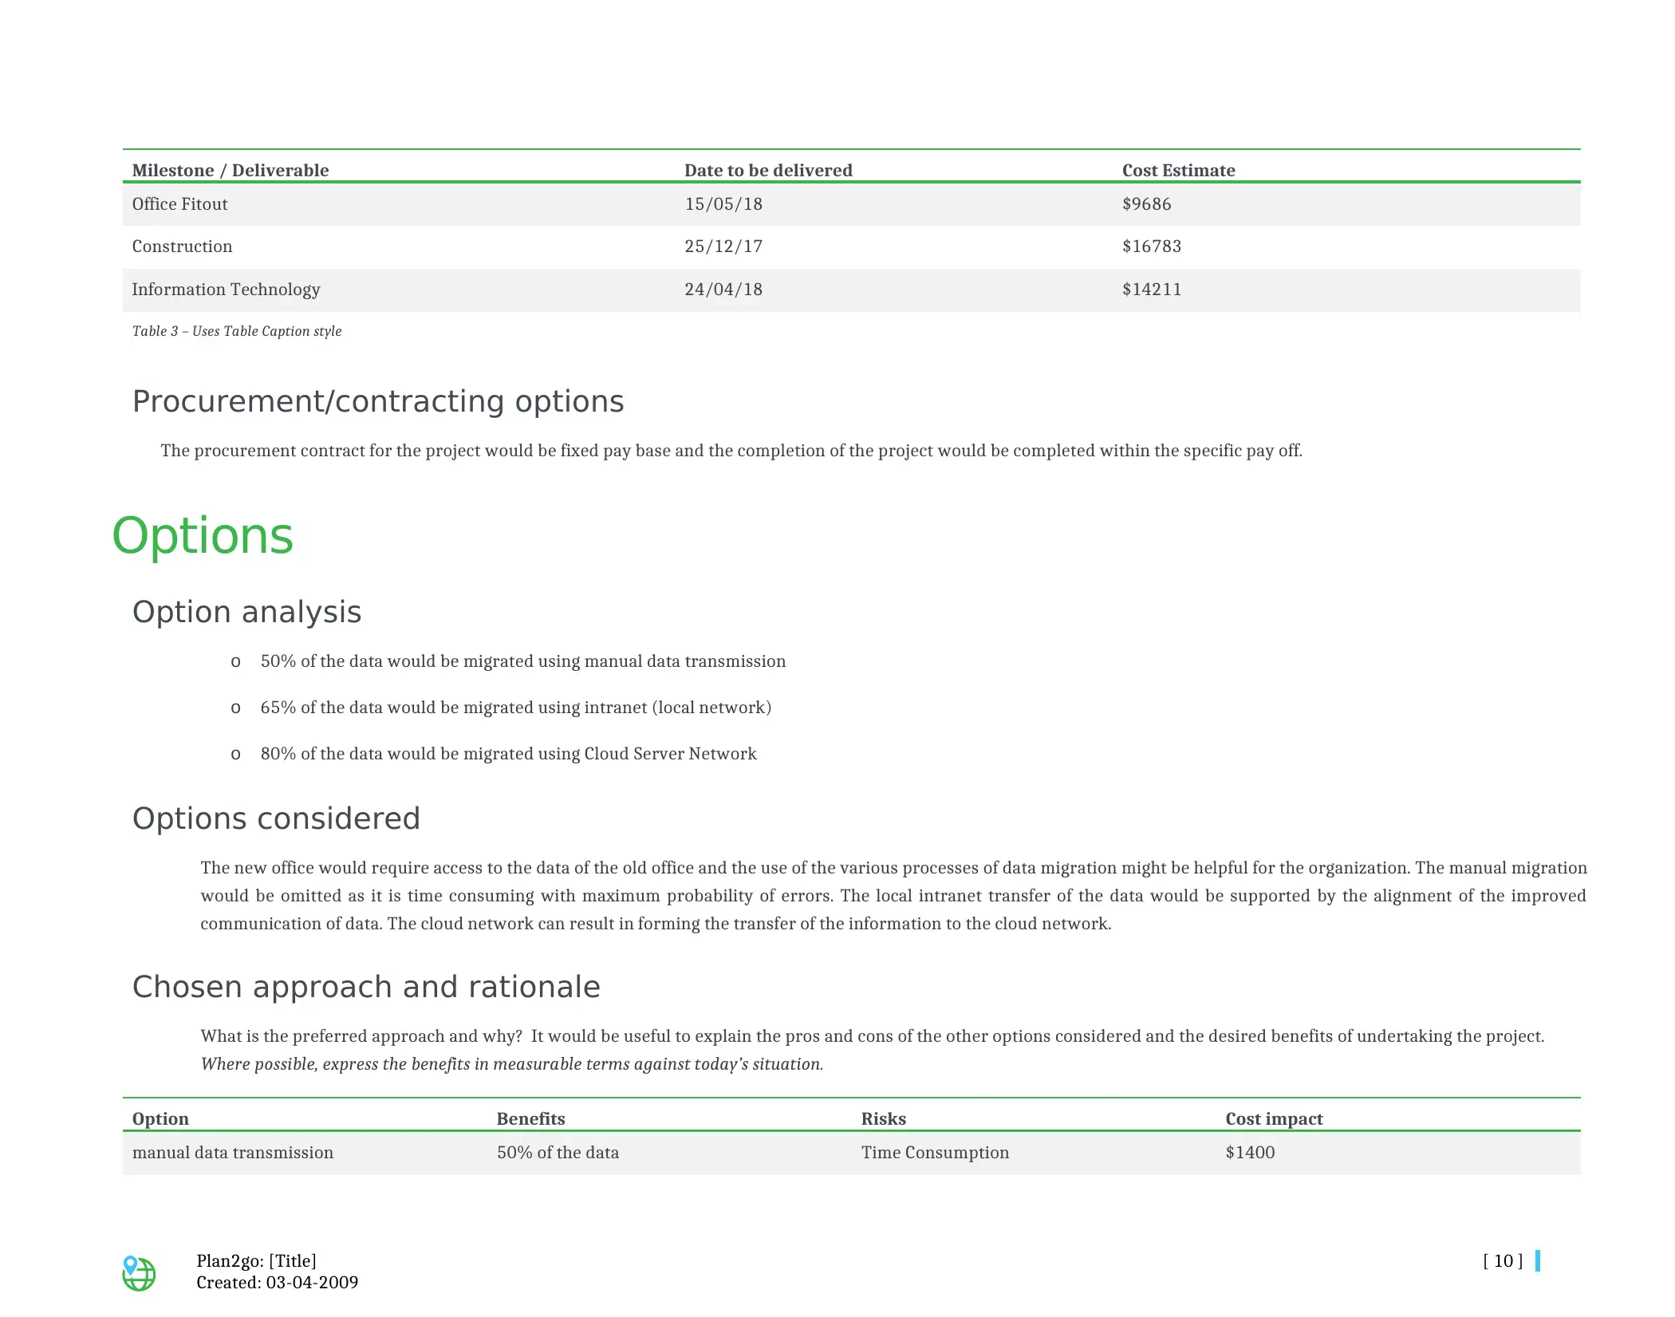This screenshot has height=1317, width=1675.
Task: Click the procurement contract fixed pay paragraph
Action: [x=731, y=451]
